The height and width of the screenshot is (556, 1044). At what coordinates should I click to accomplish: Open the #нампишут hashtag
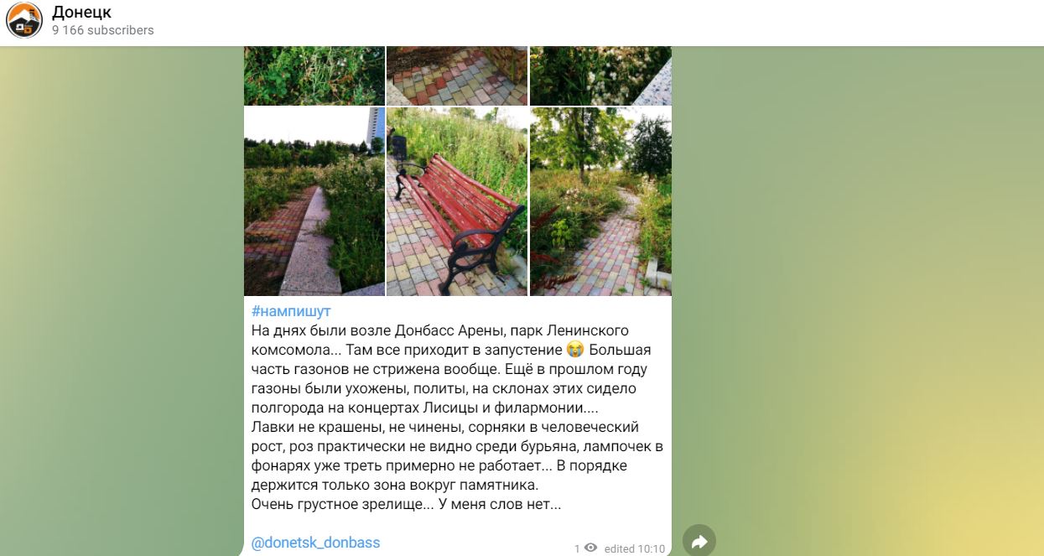tap(291, 311)
